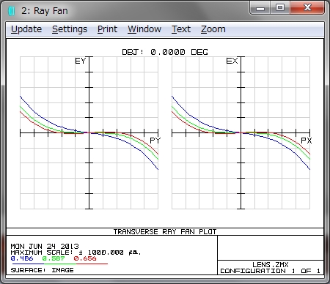Open the Window menu
330x284 pixels.
pyautogui.click(x=144, y=29)
